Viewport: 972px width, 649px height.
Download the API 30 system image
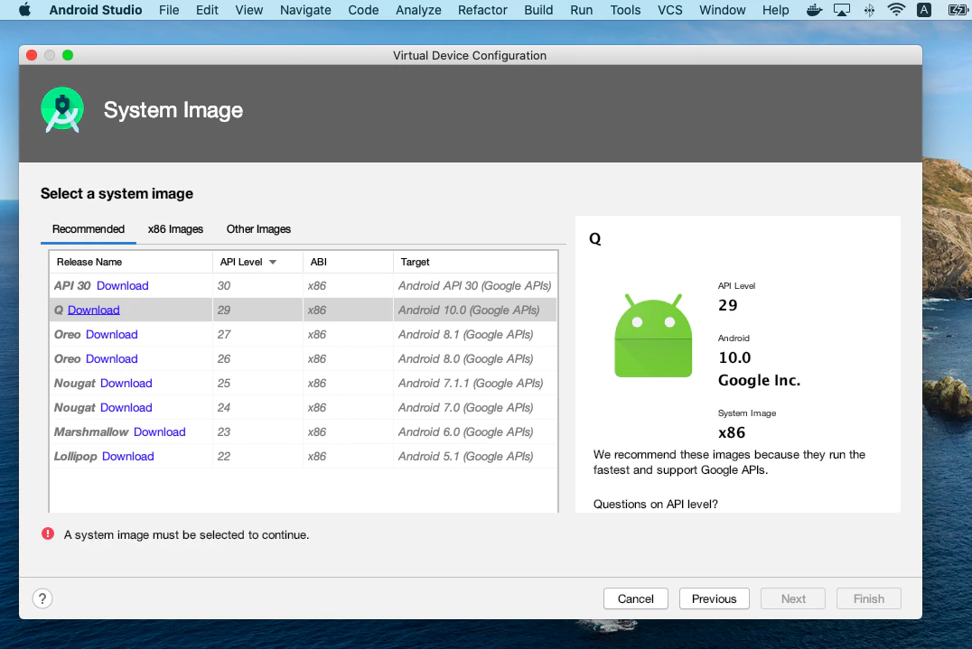pos(123,285)
